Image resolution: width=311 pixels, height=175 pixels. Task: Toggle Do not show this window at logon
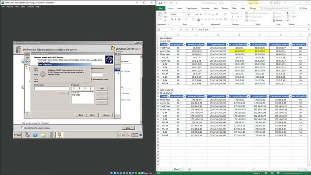click(22, 128)
